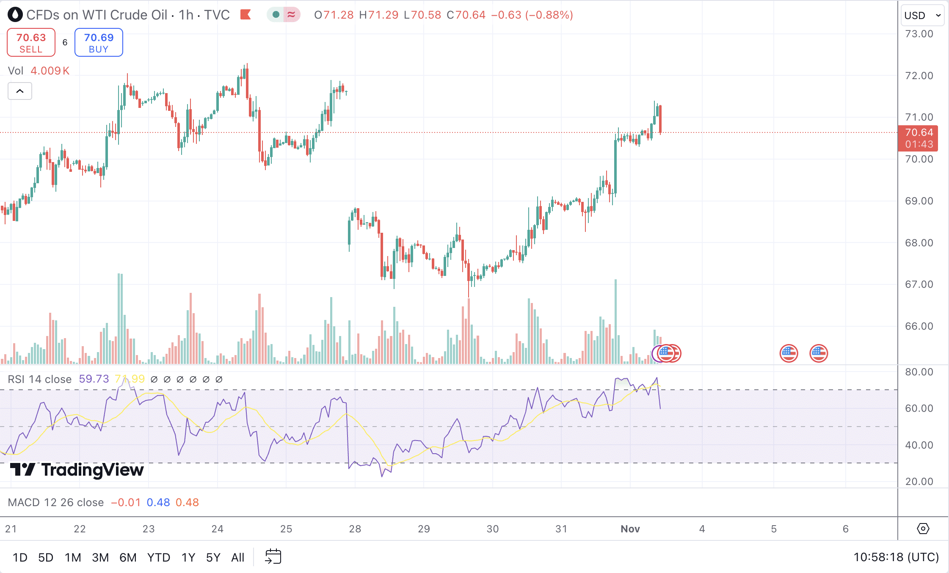Select the 1Y time range
The height and width of the screenshot is (573, 949).
coord(188,557)
